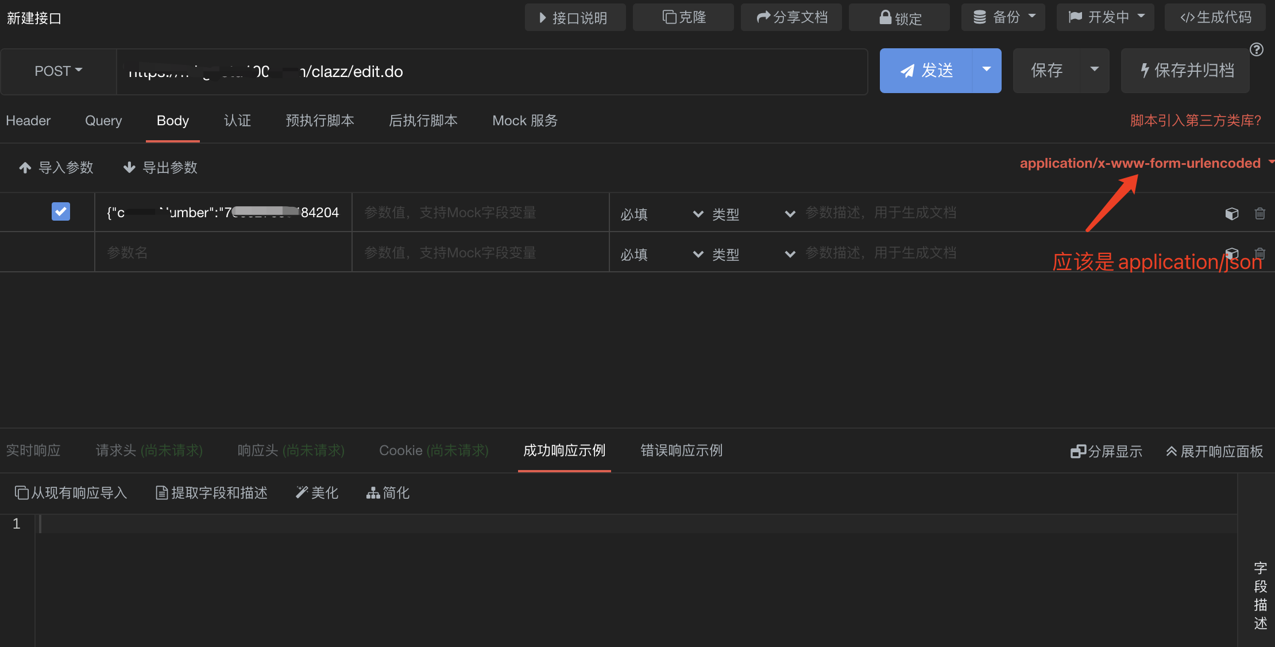Open the 后执行脚本 post-script tab
The width and height of the screenshot is (1275, 647).
[x=423, y=121]
